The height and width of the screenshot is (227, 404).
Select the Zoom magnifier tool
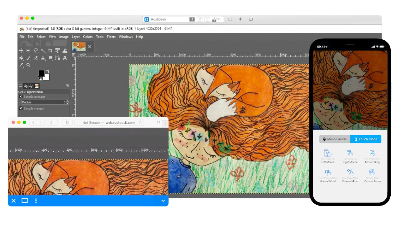click(x=28, y=65)
